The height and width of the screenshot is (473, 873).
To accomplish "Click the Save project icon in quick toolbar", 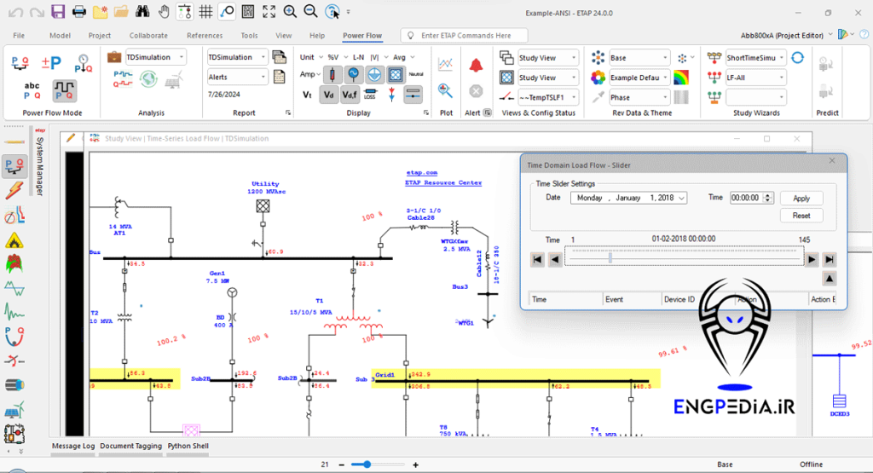I will click(x=58, y=12).
